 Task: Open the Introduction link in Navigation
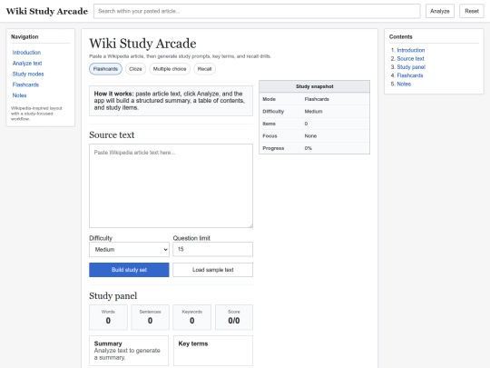click(x=26, y=53)
